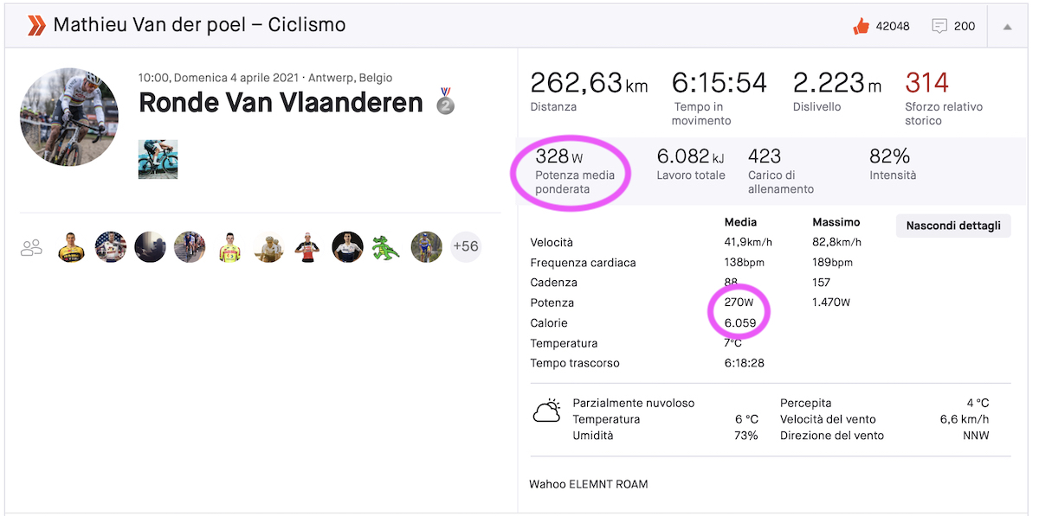
Task: Click the Mathieu Van der poel header name
Action: [x=199, y=25]
